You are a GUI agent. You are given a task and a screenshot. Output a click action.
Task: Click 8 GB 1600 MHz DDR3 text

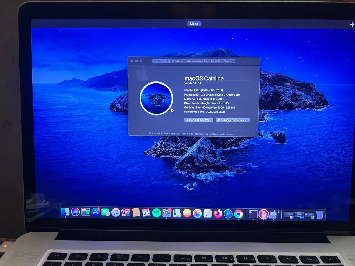click(x=209, y=99)
